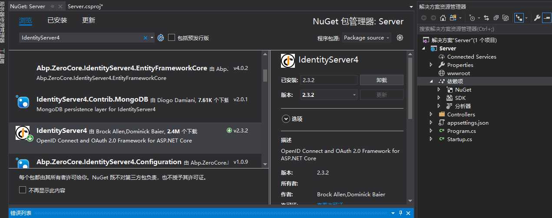Select the Solution 'Server' root node
The width and height of the screenshot is (552, 218).
click(x=463, y=40)
